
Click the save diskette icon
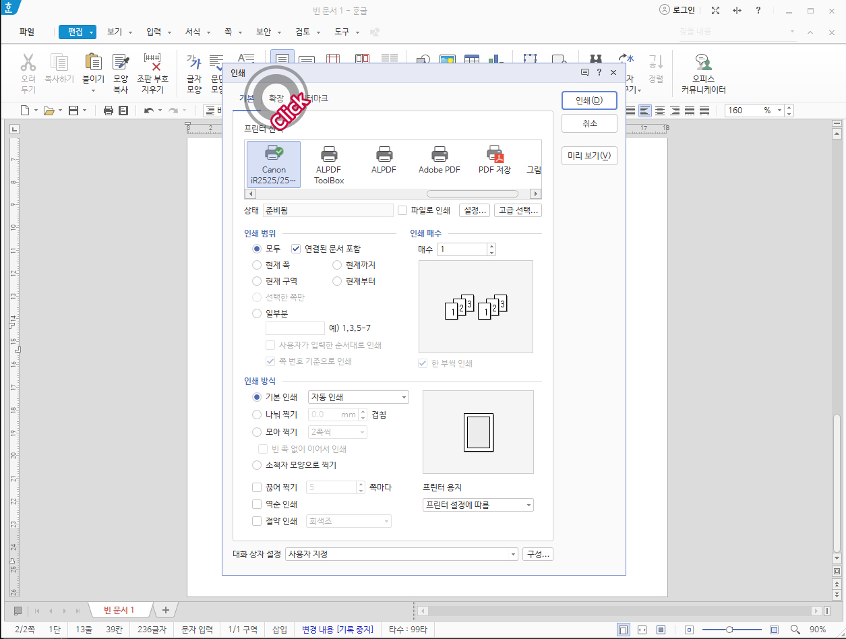(73, 111)
